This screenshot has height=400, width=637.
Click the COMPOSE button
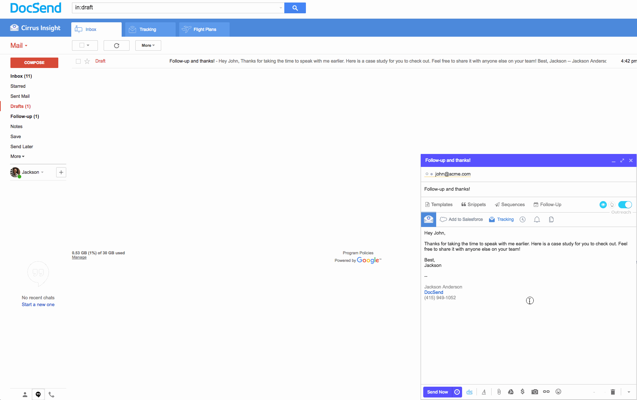coord(34,63)
